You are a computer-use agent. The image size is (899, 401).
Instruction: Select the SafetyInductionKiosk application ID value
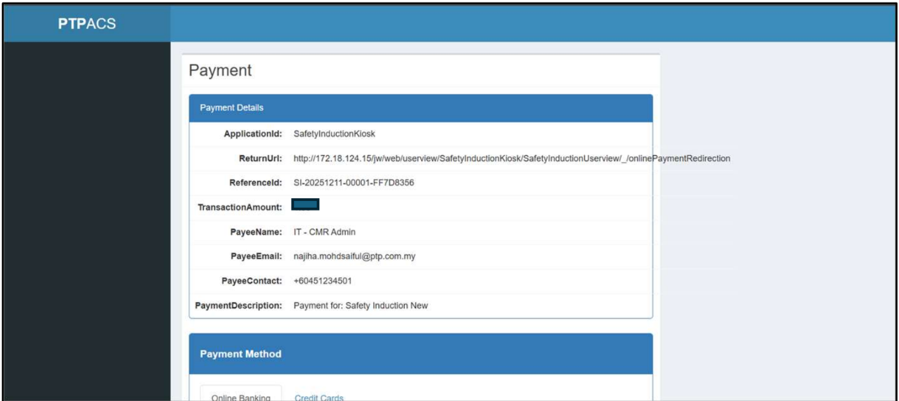pyautogui.click(x=335, y=133)
